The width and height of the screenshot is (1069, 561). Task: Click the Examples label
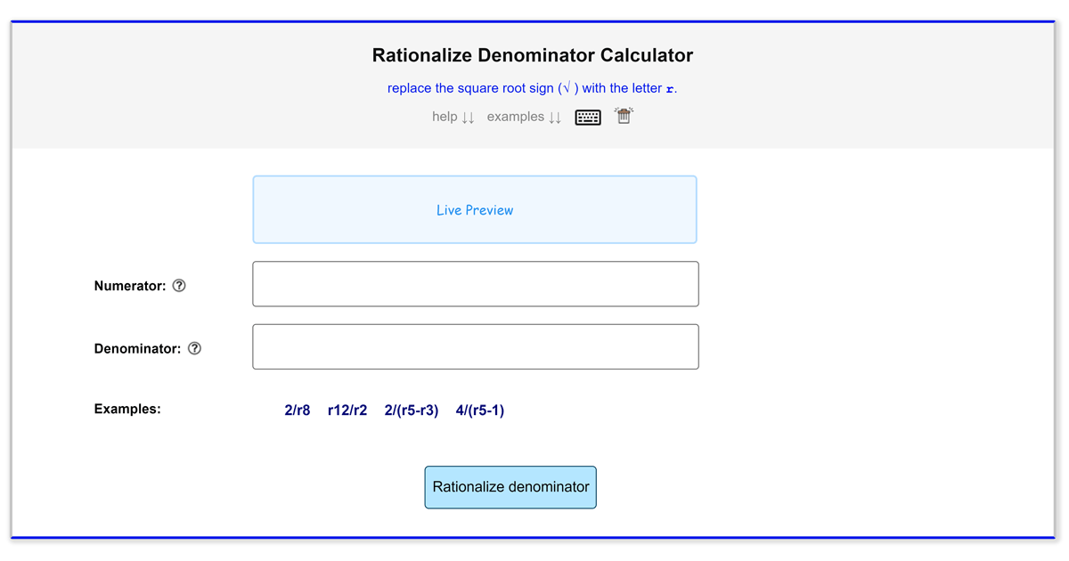127,410
